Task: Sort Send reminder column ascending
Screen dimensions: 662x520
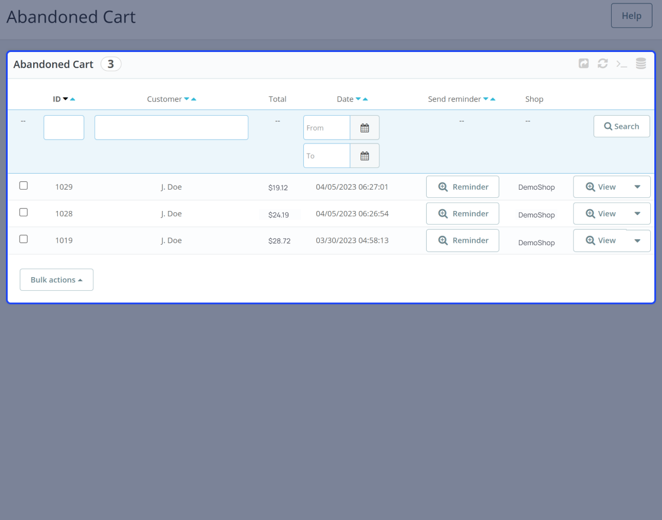Action: click(493, 99)
